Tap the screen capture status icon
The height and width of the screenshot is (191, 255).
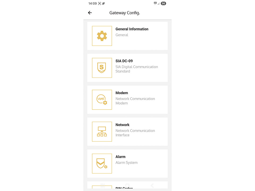[100, 3]
